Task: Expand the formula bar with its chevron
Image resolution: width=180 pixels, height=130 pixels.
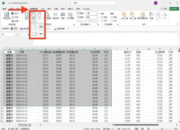Action: [178, 34]
